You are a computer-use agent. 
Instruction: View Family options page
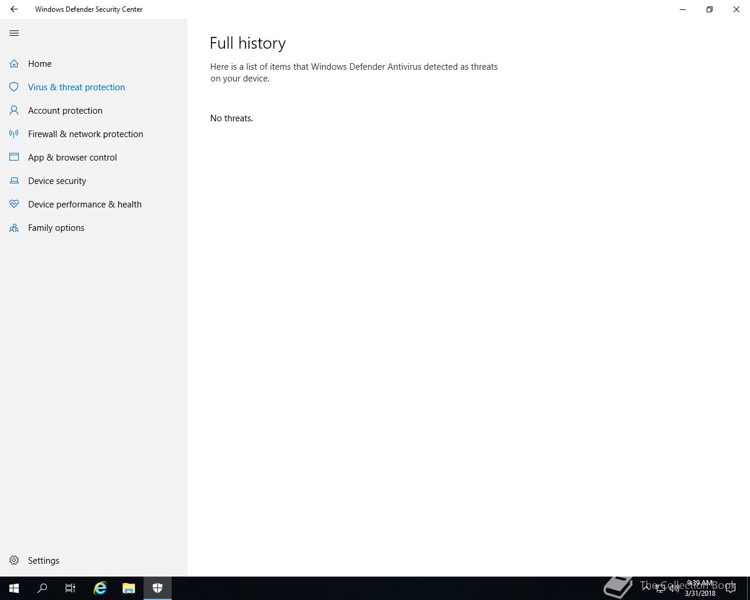[56, 227]
